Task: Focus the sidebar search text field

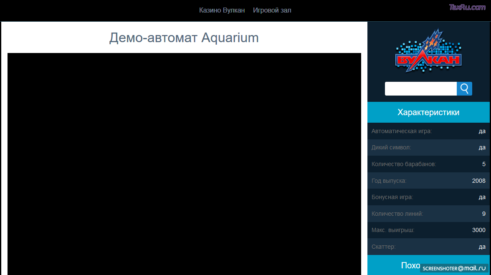Action: pyautogui.click(x=420, y=89)
